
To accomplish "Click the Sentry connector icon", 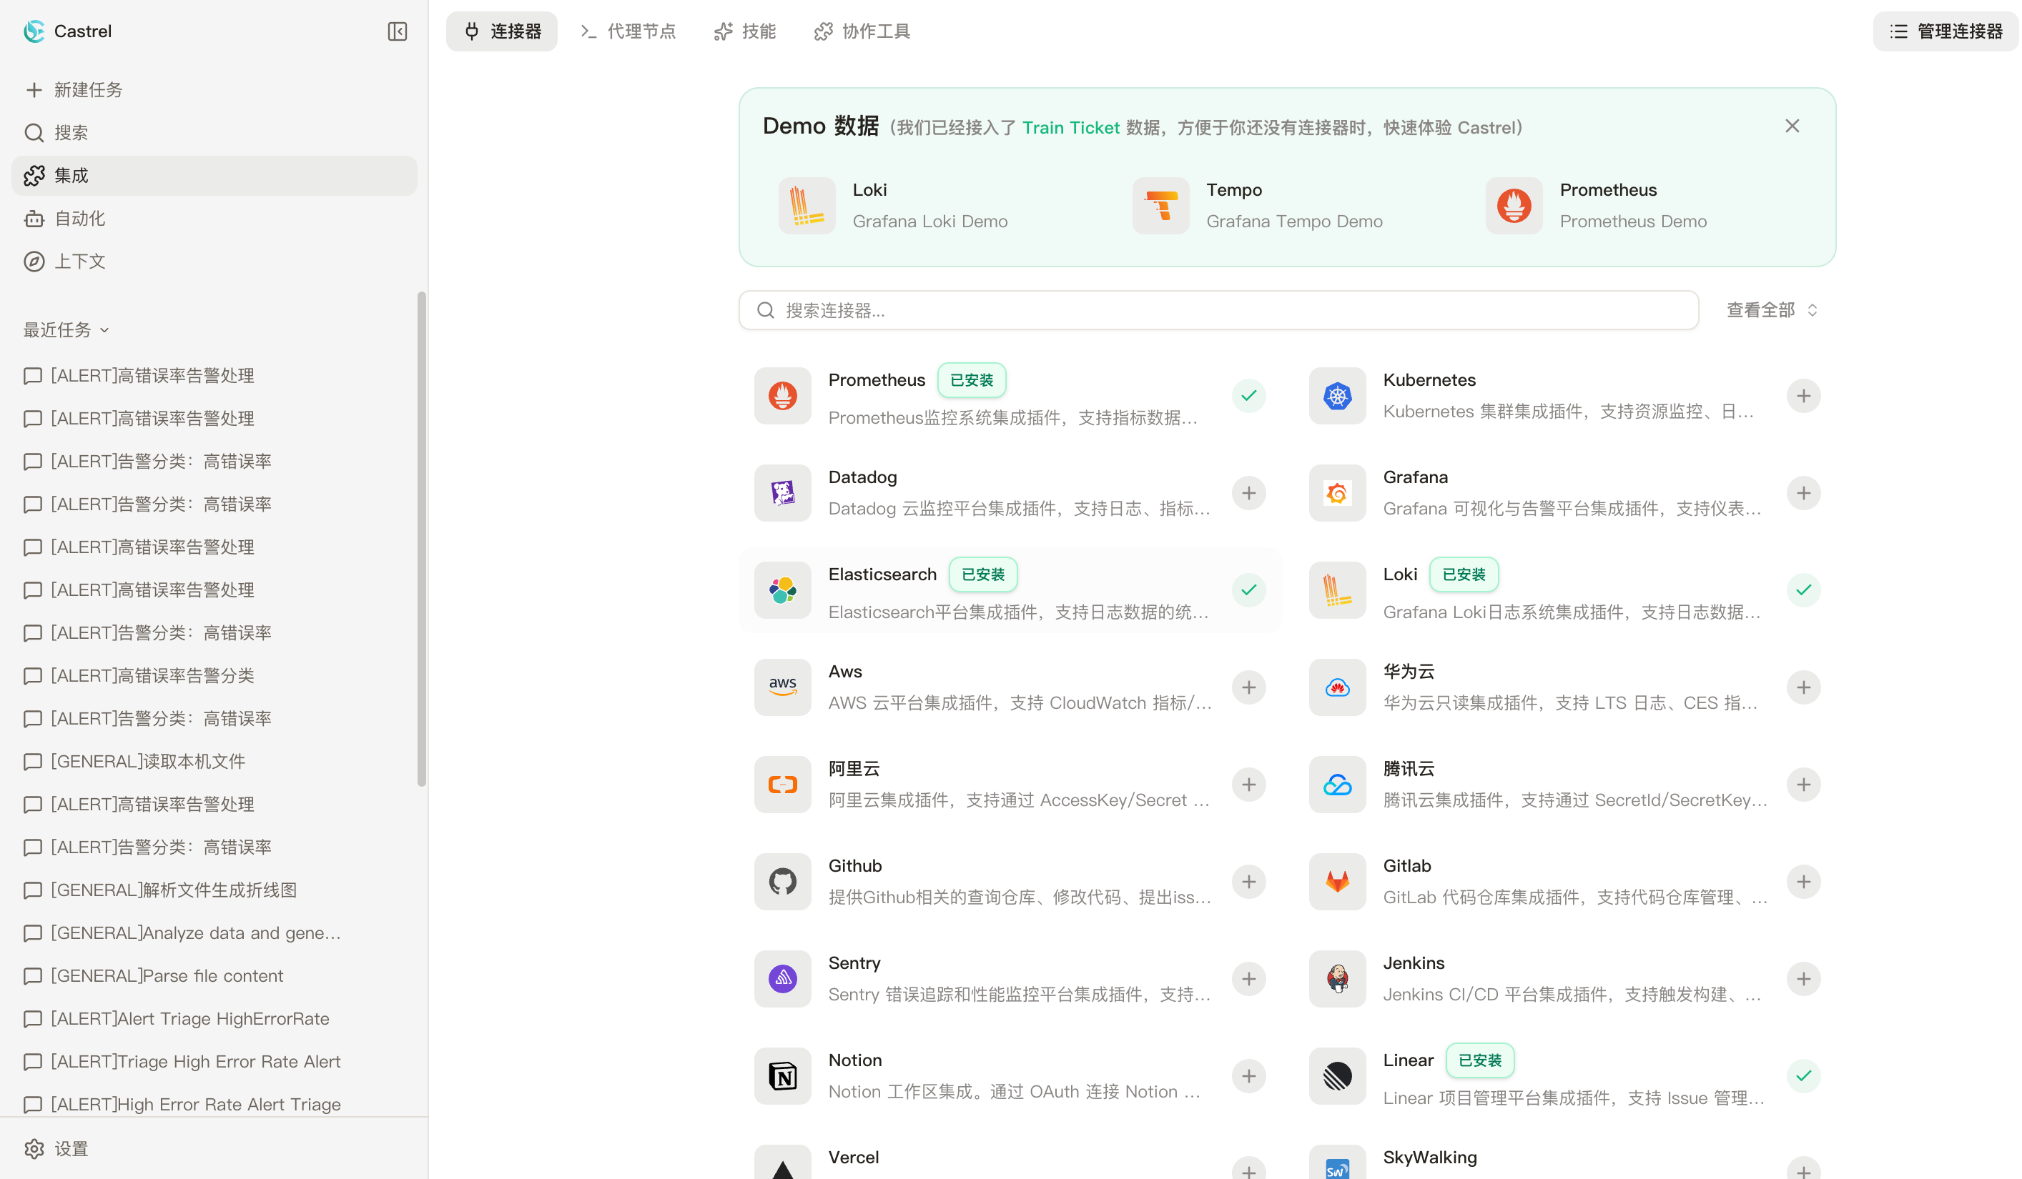I will click(782, 978).
